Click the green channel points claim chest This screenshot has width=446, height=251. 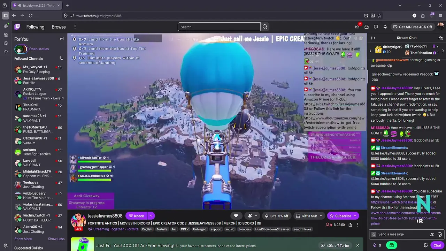tap(392, 245)
